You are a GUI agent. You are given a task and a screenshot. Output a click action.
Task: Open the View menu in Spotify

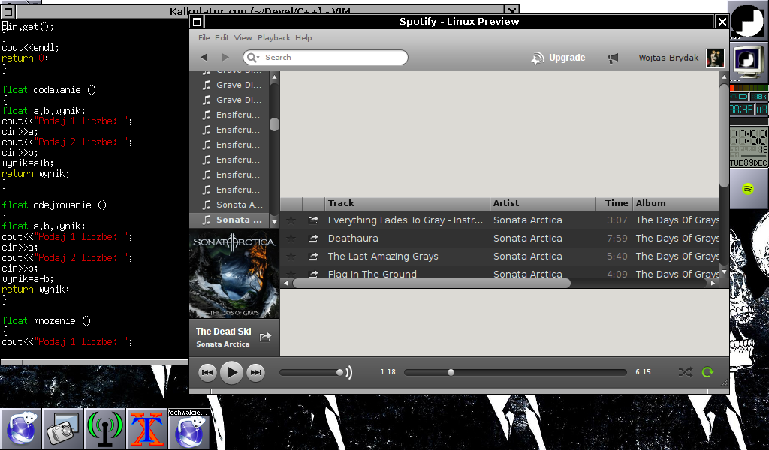pyautogui.click(x=243, y=37)
